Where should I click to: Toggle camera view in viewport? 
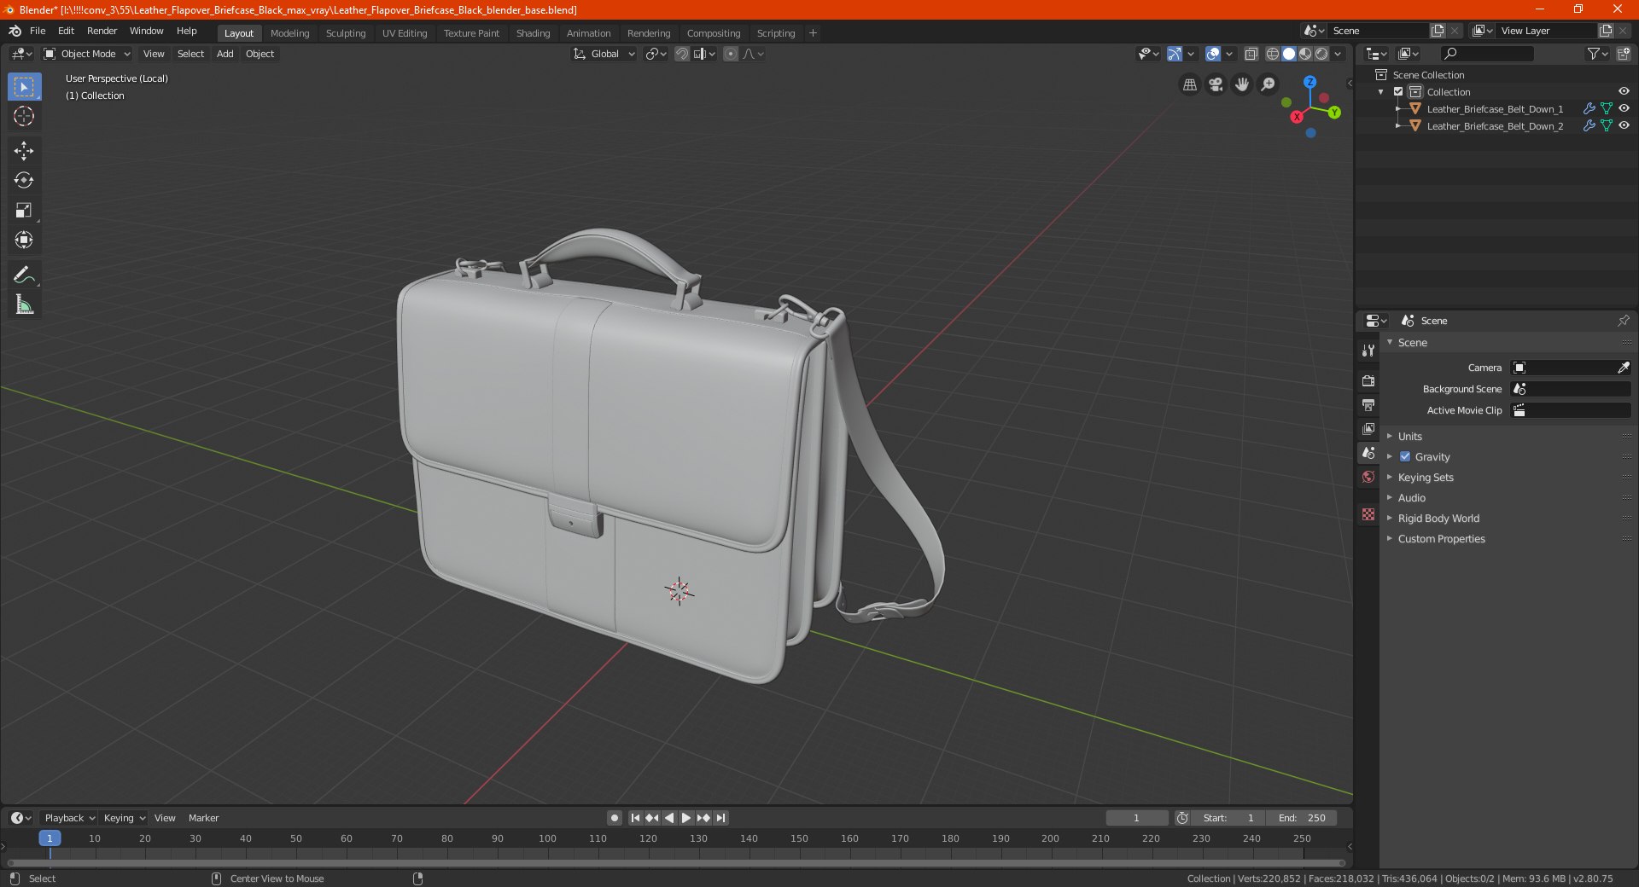[x=1216, y=84]
